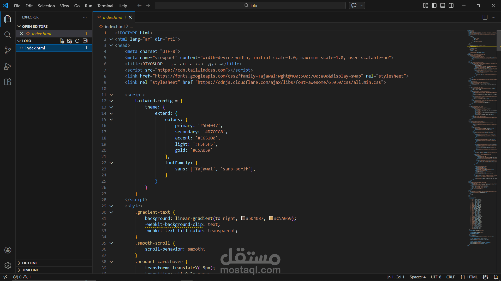Open the Search view in activity bar
This screenshot has width=501, height=281.
(x=8, y=35)
